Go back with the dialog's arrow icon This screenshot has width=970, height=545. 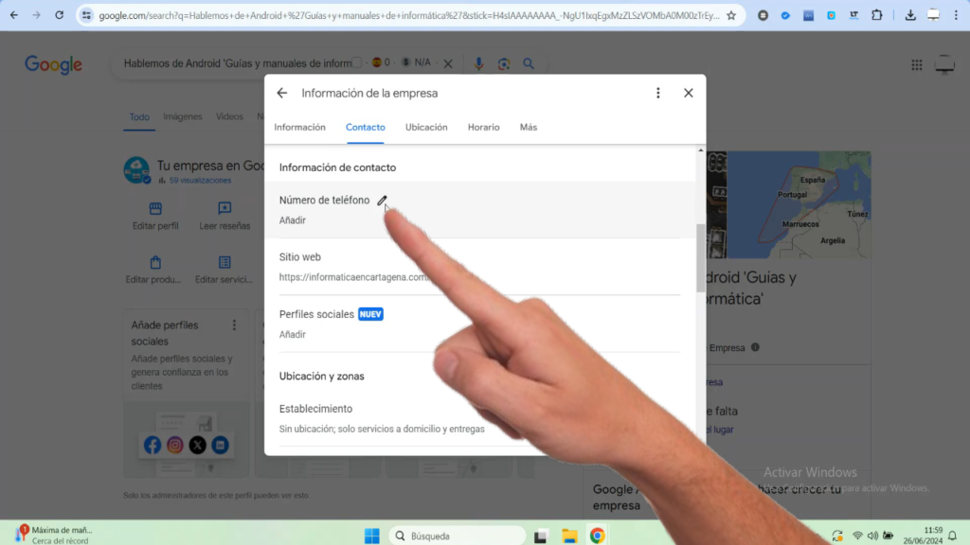click(281, 93)
